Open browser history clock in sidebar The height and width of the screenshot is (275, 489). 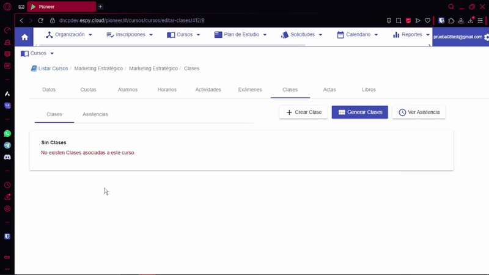(7, 185)
